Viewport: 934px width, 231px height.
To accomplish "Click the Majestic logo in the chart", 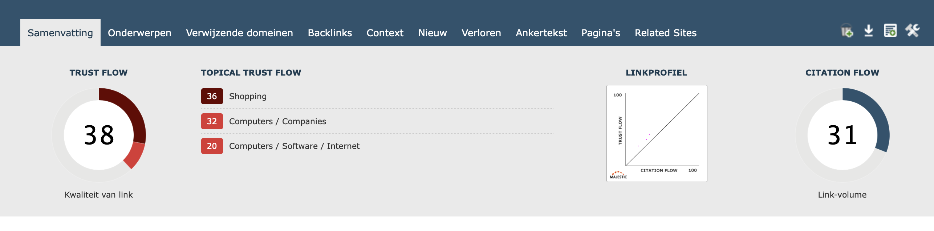I will [x=618, y=175].
